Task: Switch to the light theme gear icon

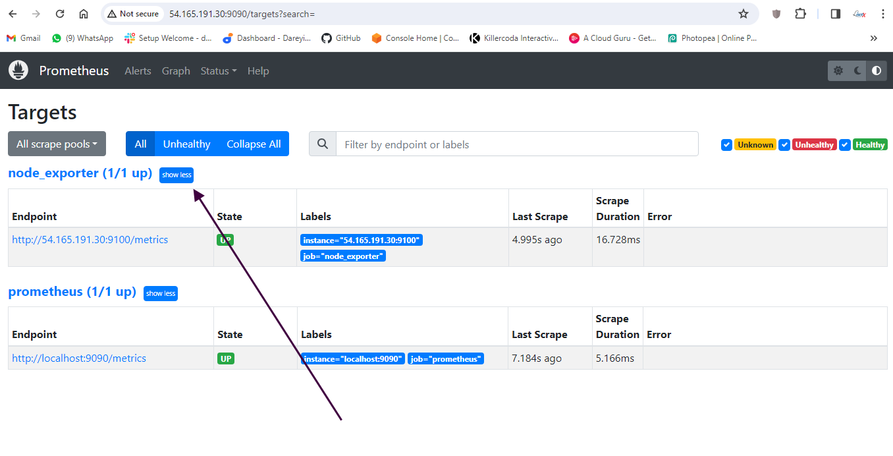Action: tap(838, 71)
